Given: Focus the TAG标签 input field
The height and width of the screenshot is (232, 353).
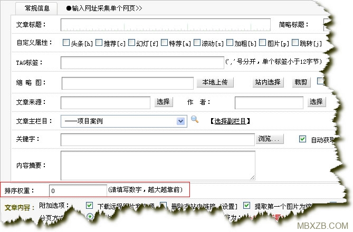Looking at the screenshot, I should point(142,63).
